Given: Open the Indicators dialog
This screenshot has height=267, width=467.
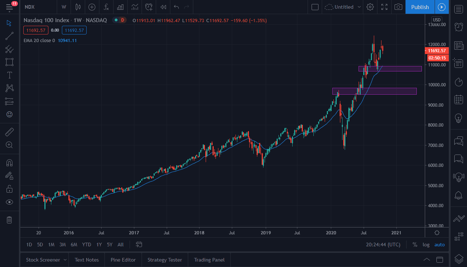Looking at the screenshot, I should [x=106, y=7].
